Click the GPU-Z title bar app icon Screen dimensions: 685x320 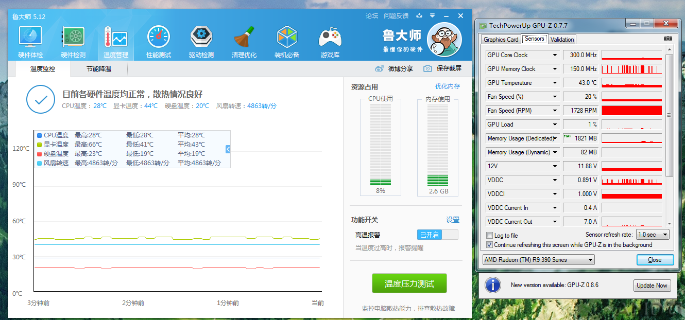click(x=483, y=25)
